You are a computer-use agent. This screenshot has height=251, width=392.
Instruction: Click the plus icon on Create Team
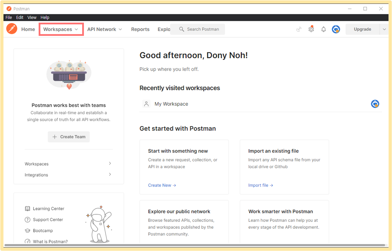coord(55,137)
